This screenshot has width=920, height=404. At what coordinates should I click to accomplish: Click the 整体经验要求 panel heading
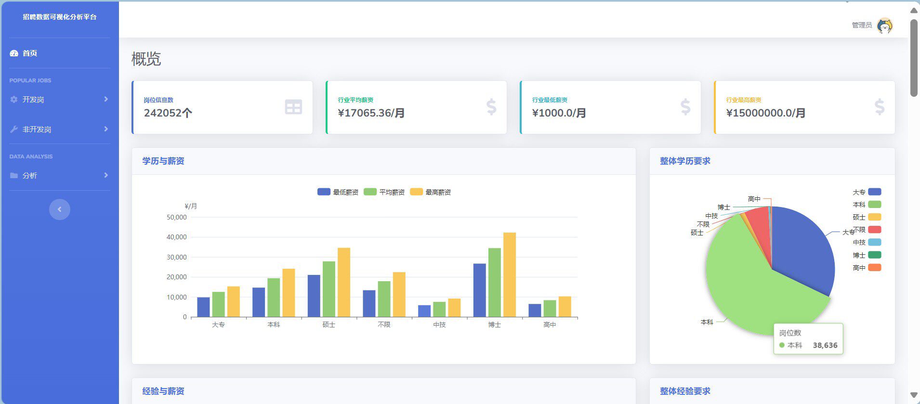click(685, 391)
